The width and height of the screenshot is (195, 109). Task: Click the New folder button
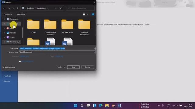click(21, 14)
